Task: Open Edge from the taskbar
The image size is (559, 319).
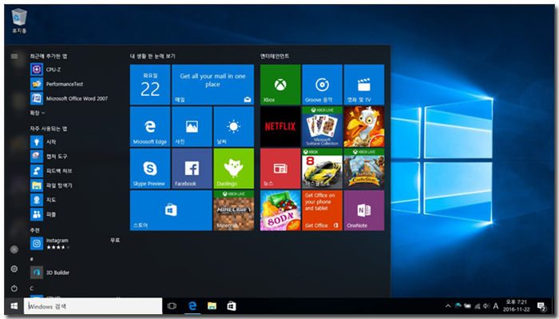Action: 192,306
